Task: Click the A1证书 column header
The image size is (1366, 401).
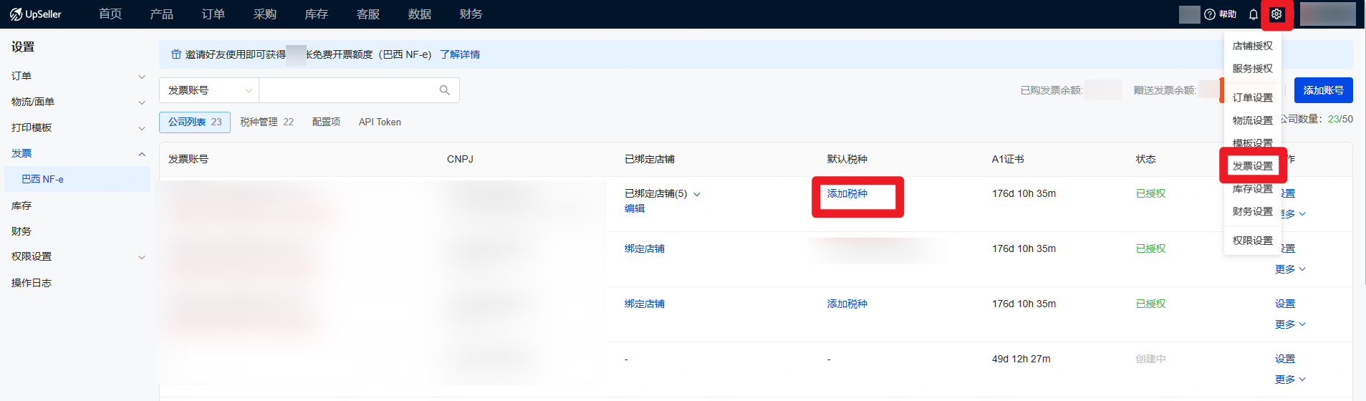Action: (1008, 159)
